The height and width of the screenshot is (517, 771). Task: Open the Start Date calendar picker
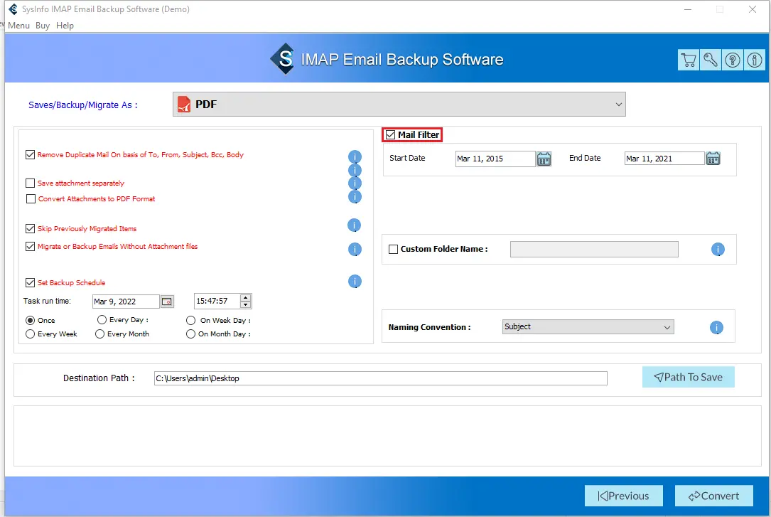(544, 159)
